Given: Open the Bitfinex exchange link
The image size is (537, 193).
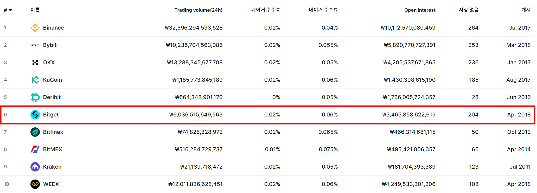Looking at the screenshot, I should click(x=53, y=132).
